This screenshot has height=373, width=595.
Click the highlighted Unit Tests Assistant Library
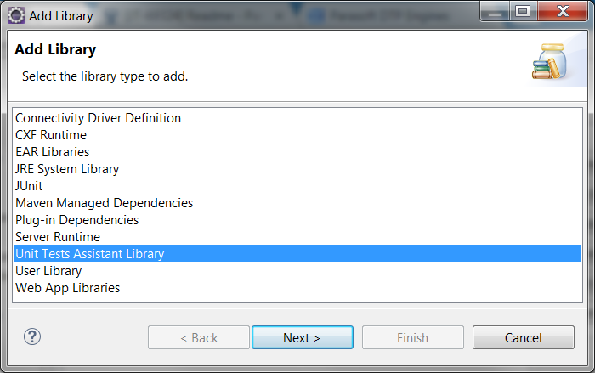tap(297, 253)
